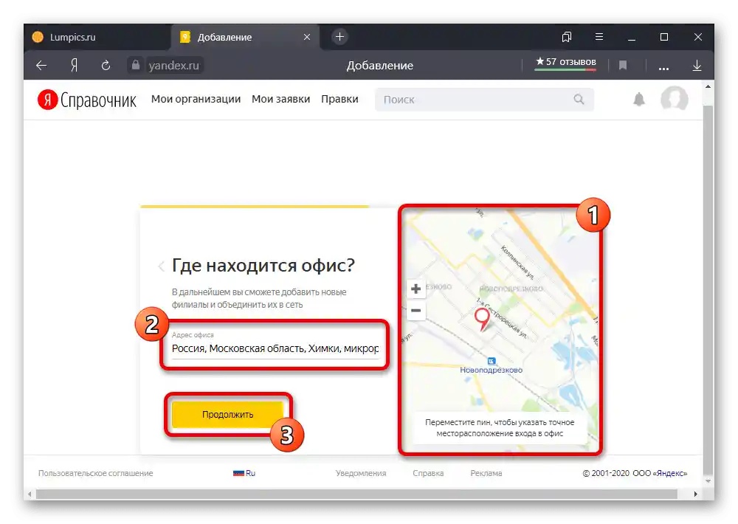
Task: Click the magnifier in the Поиск field
Action: pos(579,99)
